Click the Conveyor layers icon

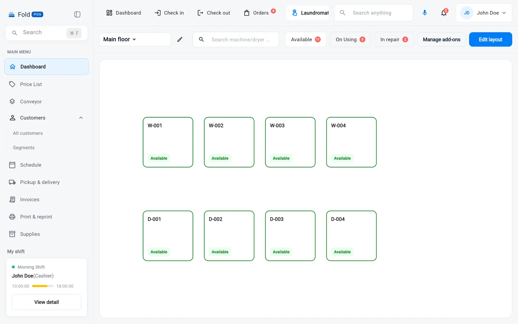12,101
